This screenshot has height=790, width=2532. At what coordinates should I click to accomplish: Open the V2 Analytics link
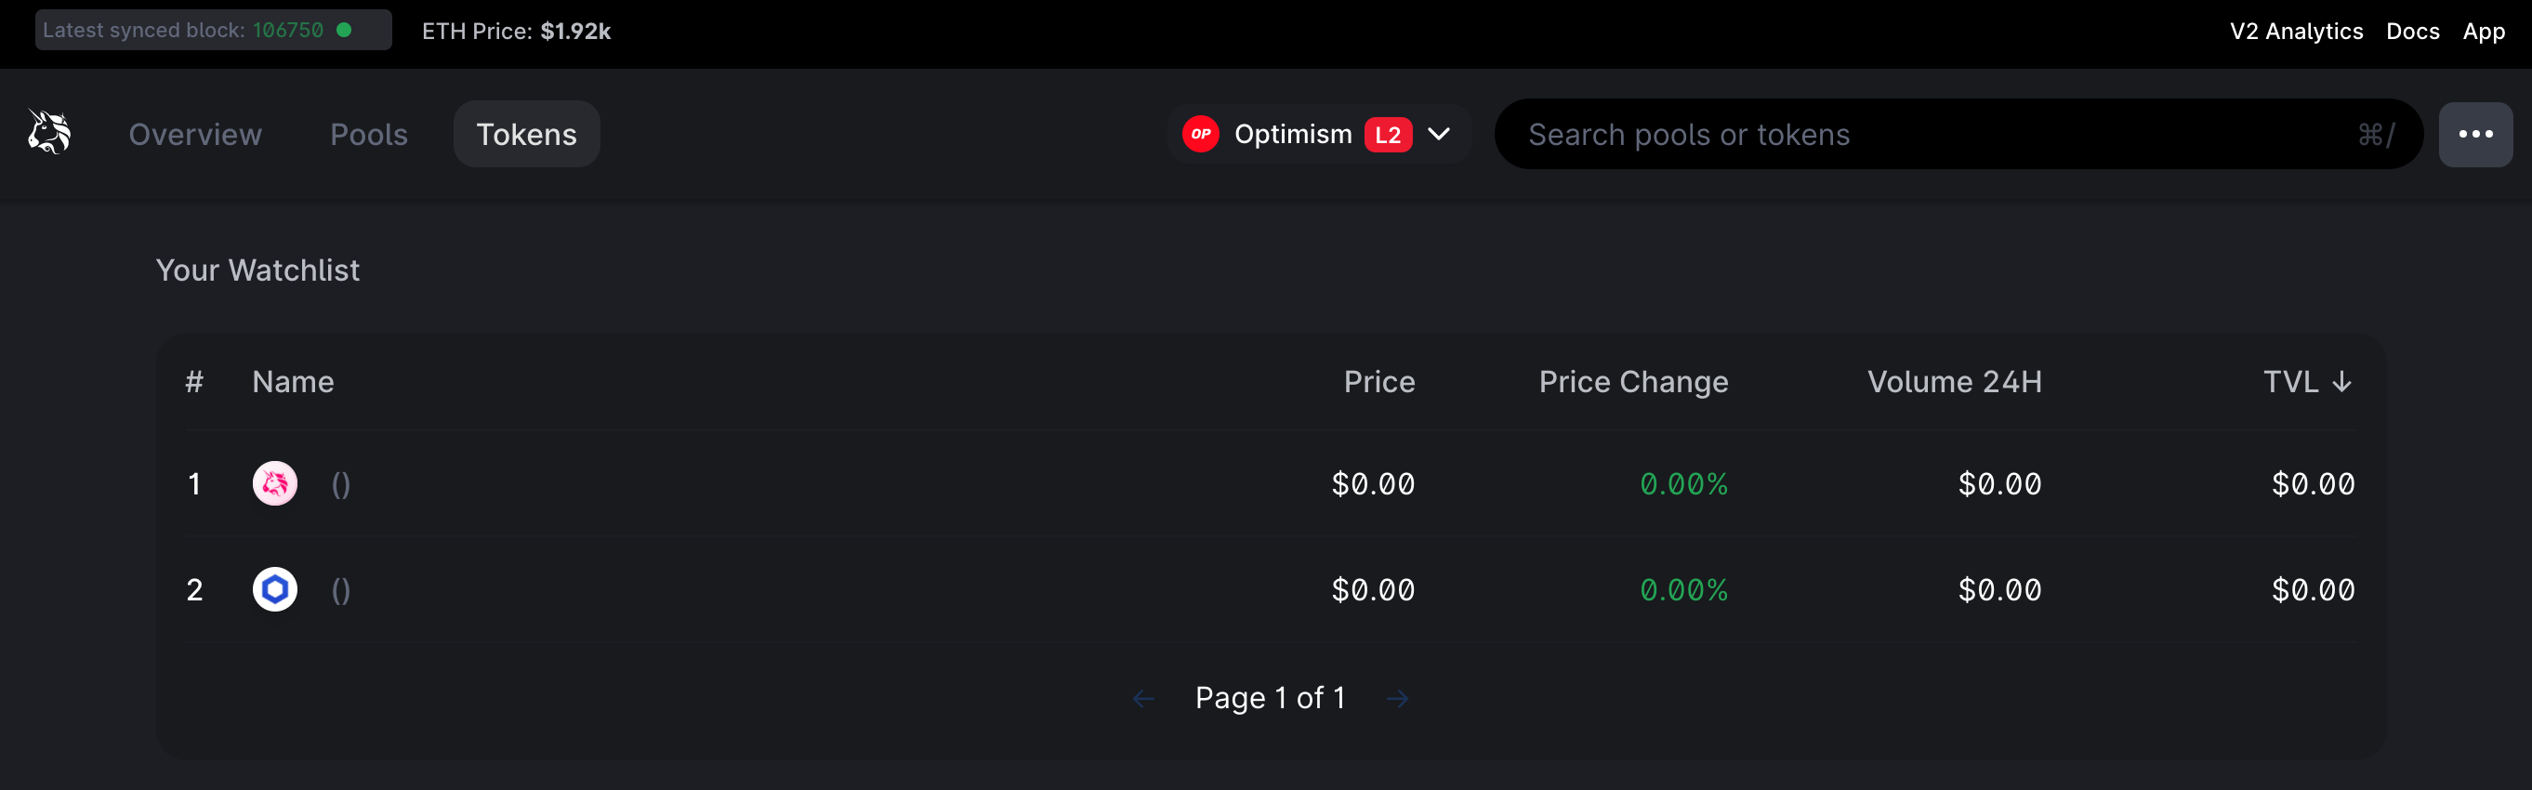[x=2296, y=32]
